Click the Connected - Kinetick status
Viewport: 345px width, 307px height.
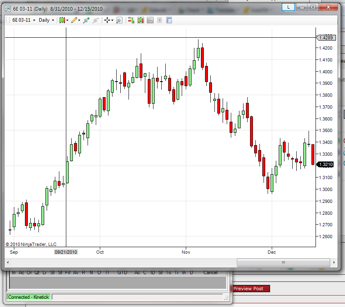[x=29, y=297]
